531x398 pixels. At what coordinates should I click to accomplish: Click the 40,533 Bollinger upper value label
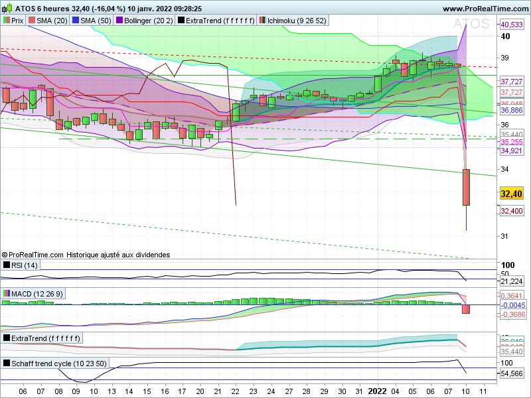(x=511, y=25)
